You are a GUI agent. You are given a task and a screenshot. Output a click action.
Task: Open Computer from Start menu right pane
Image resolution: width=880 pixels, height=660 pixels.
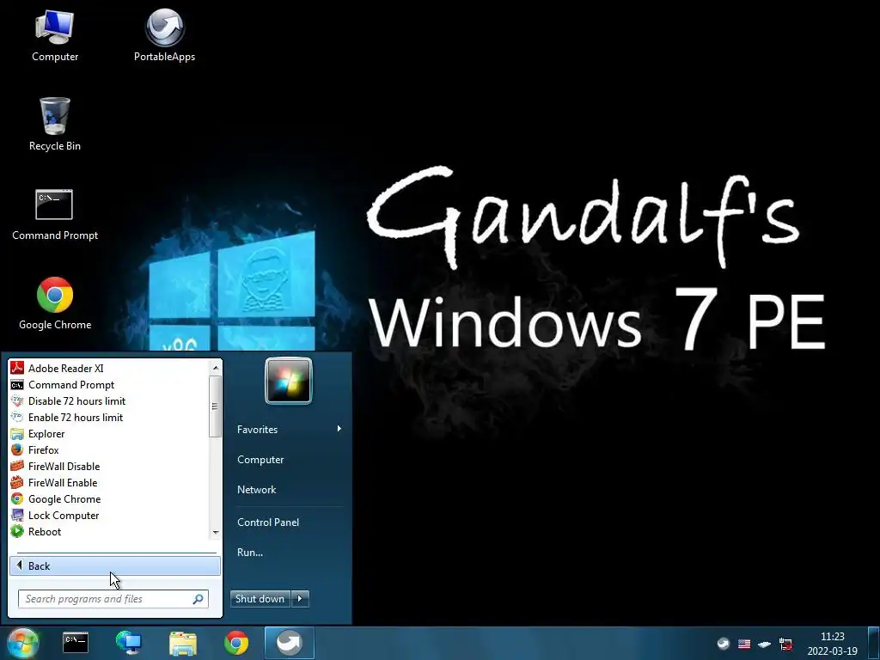coord(290,460)
